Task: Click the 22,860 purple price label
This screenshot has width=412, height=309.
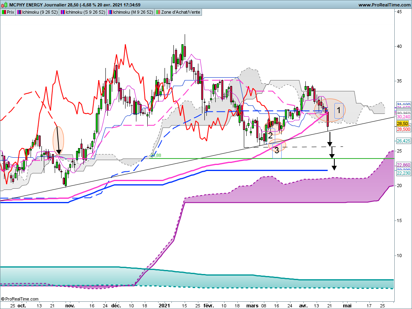Action: [x=403, y=165]
